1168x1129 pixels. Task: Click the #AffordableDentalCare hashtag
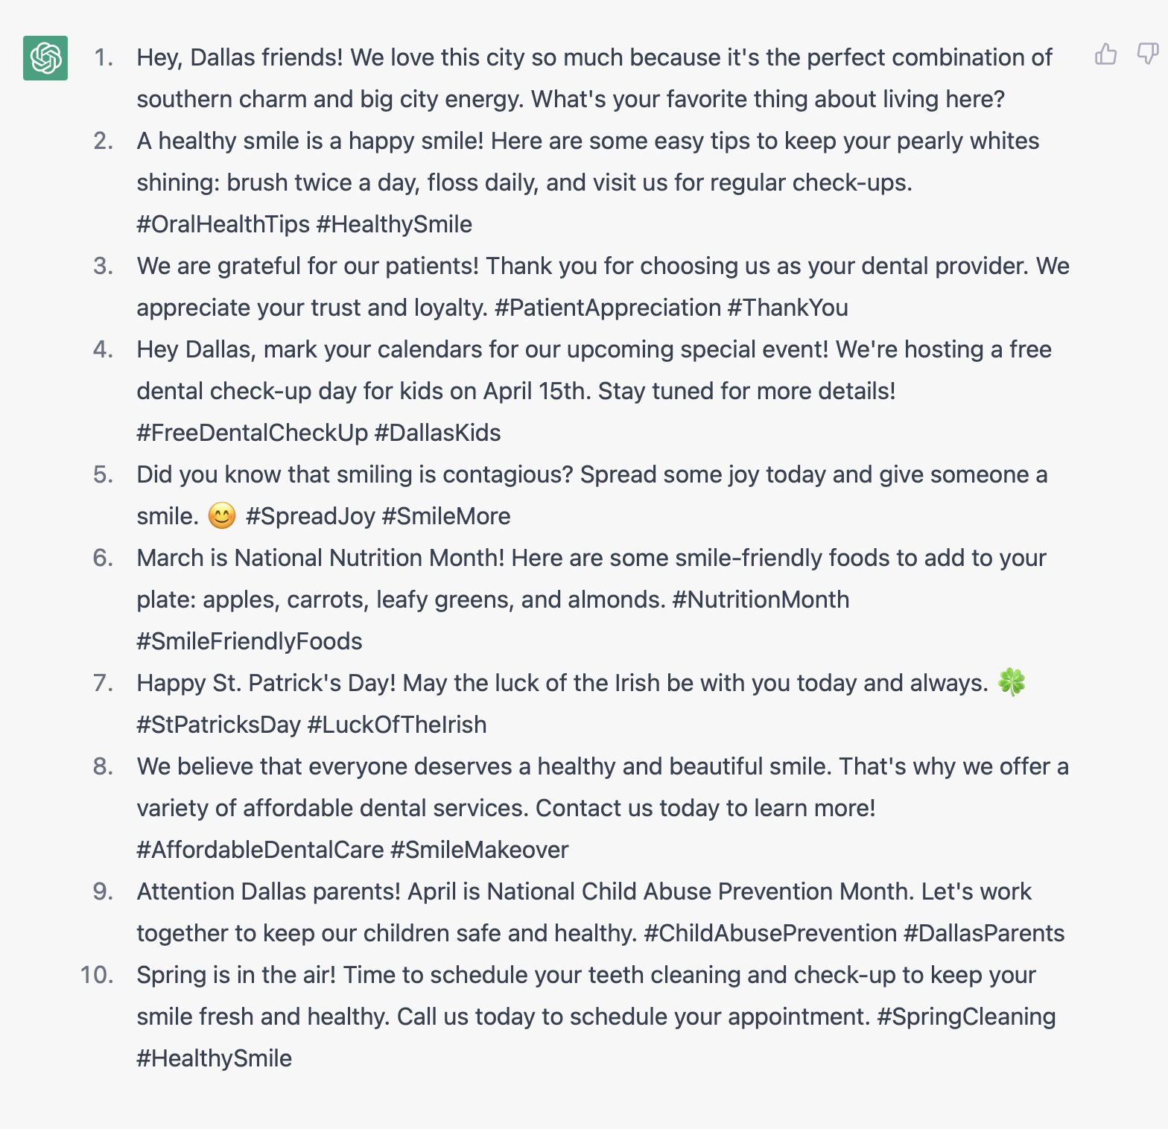pos(261,850)
